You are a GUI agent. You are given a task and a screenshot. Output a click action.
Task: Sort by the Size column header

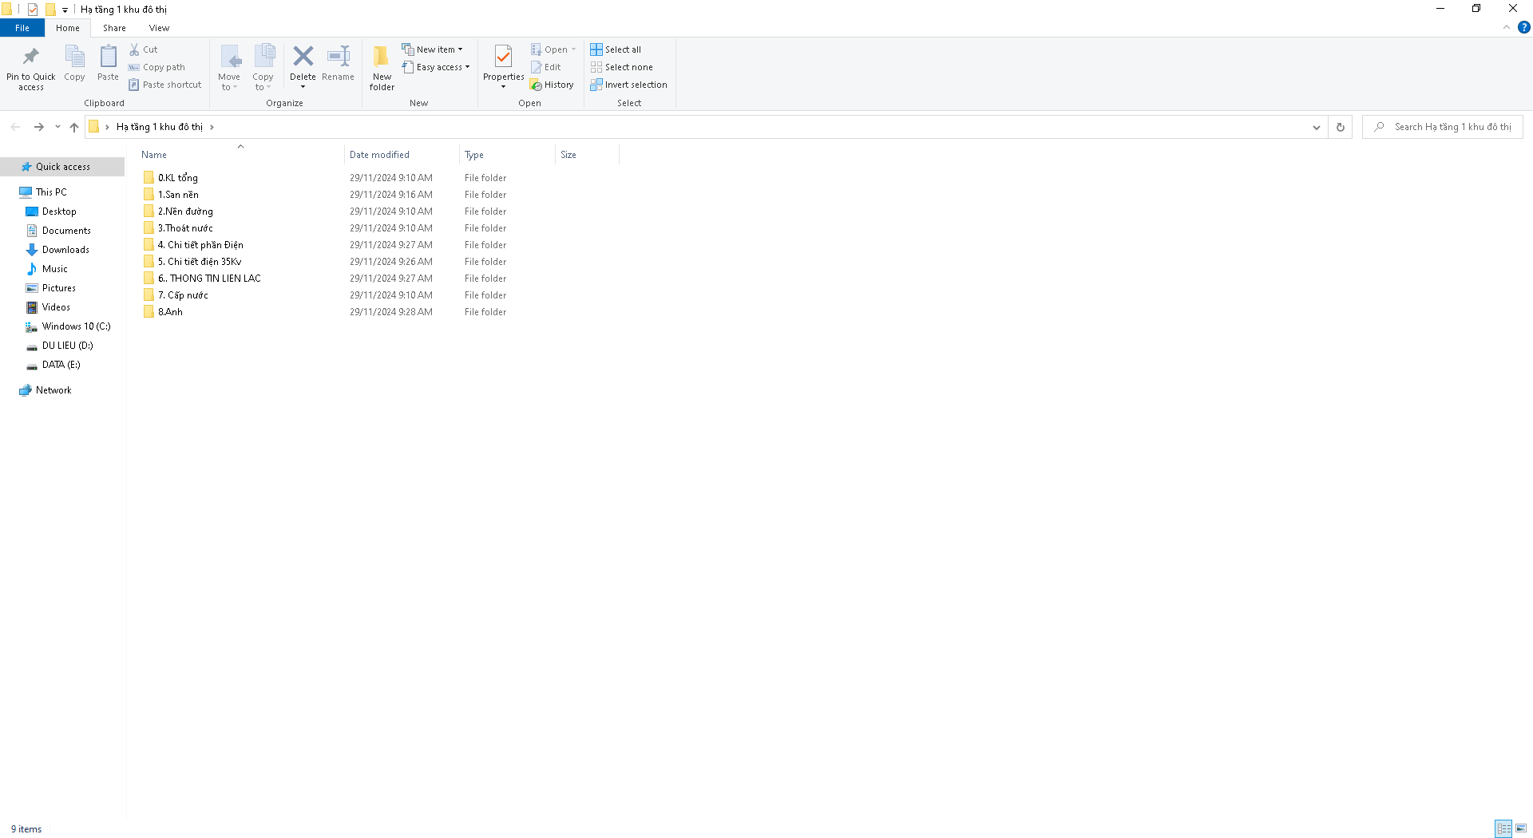(588, 155)
